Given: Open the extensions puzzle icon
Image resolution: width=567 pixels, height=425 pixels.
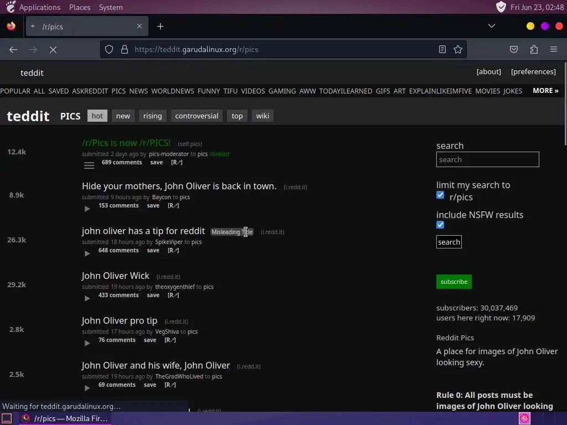Looking at the screenshot, I should tap(534, 49).
